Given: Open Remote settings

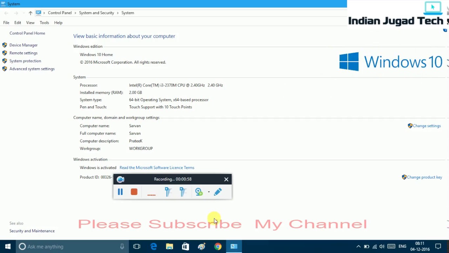Looking at the screenshot, I should pyautogui.click(x=24, y=53).
